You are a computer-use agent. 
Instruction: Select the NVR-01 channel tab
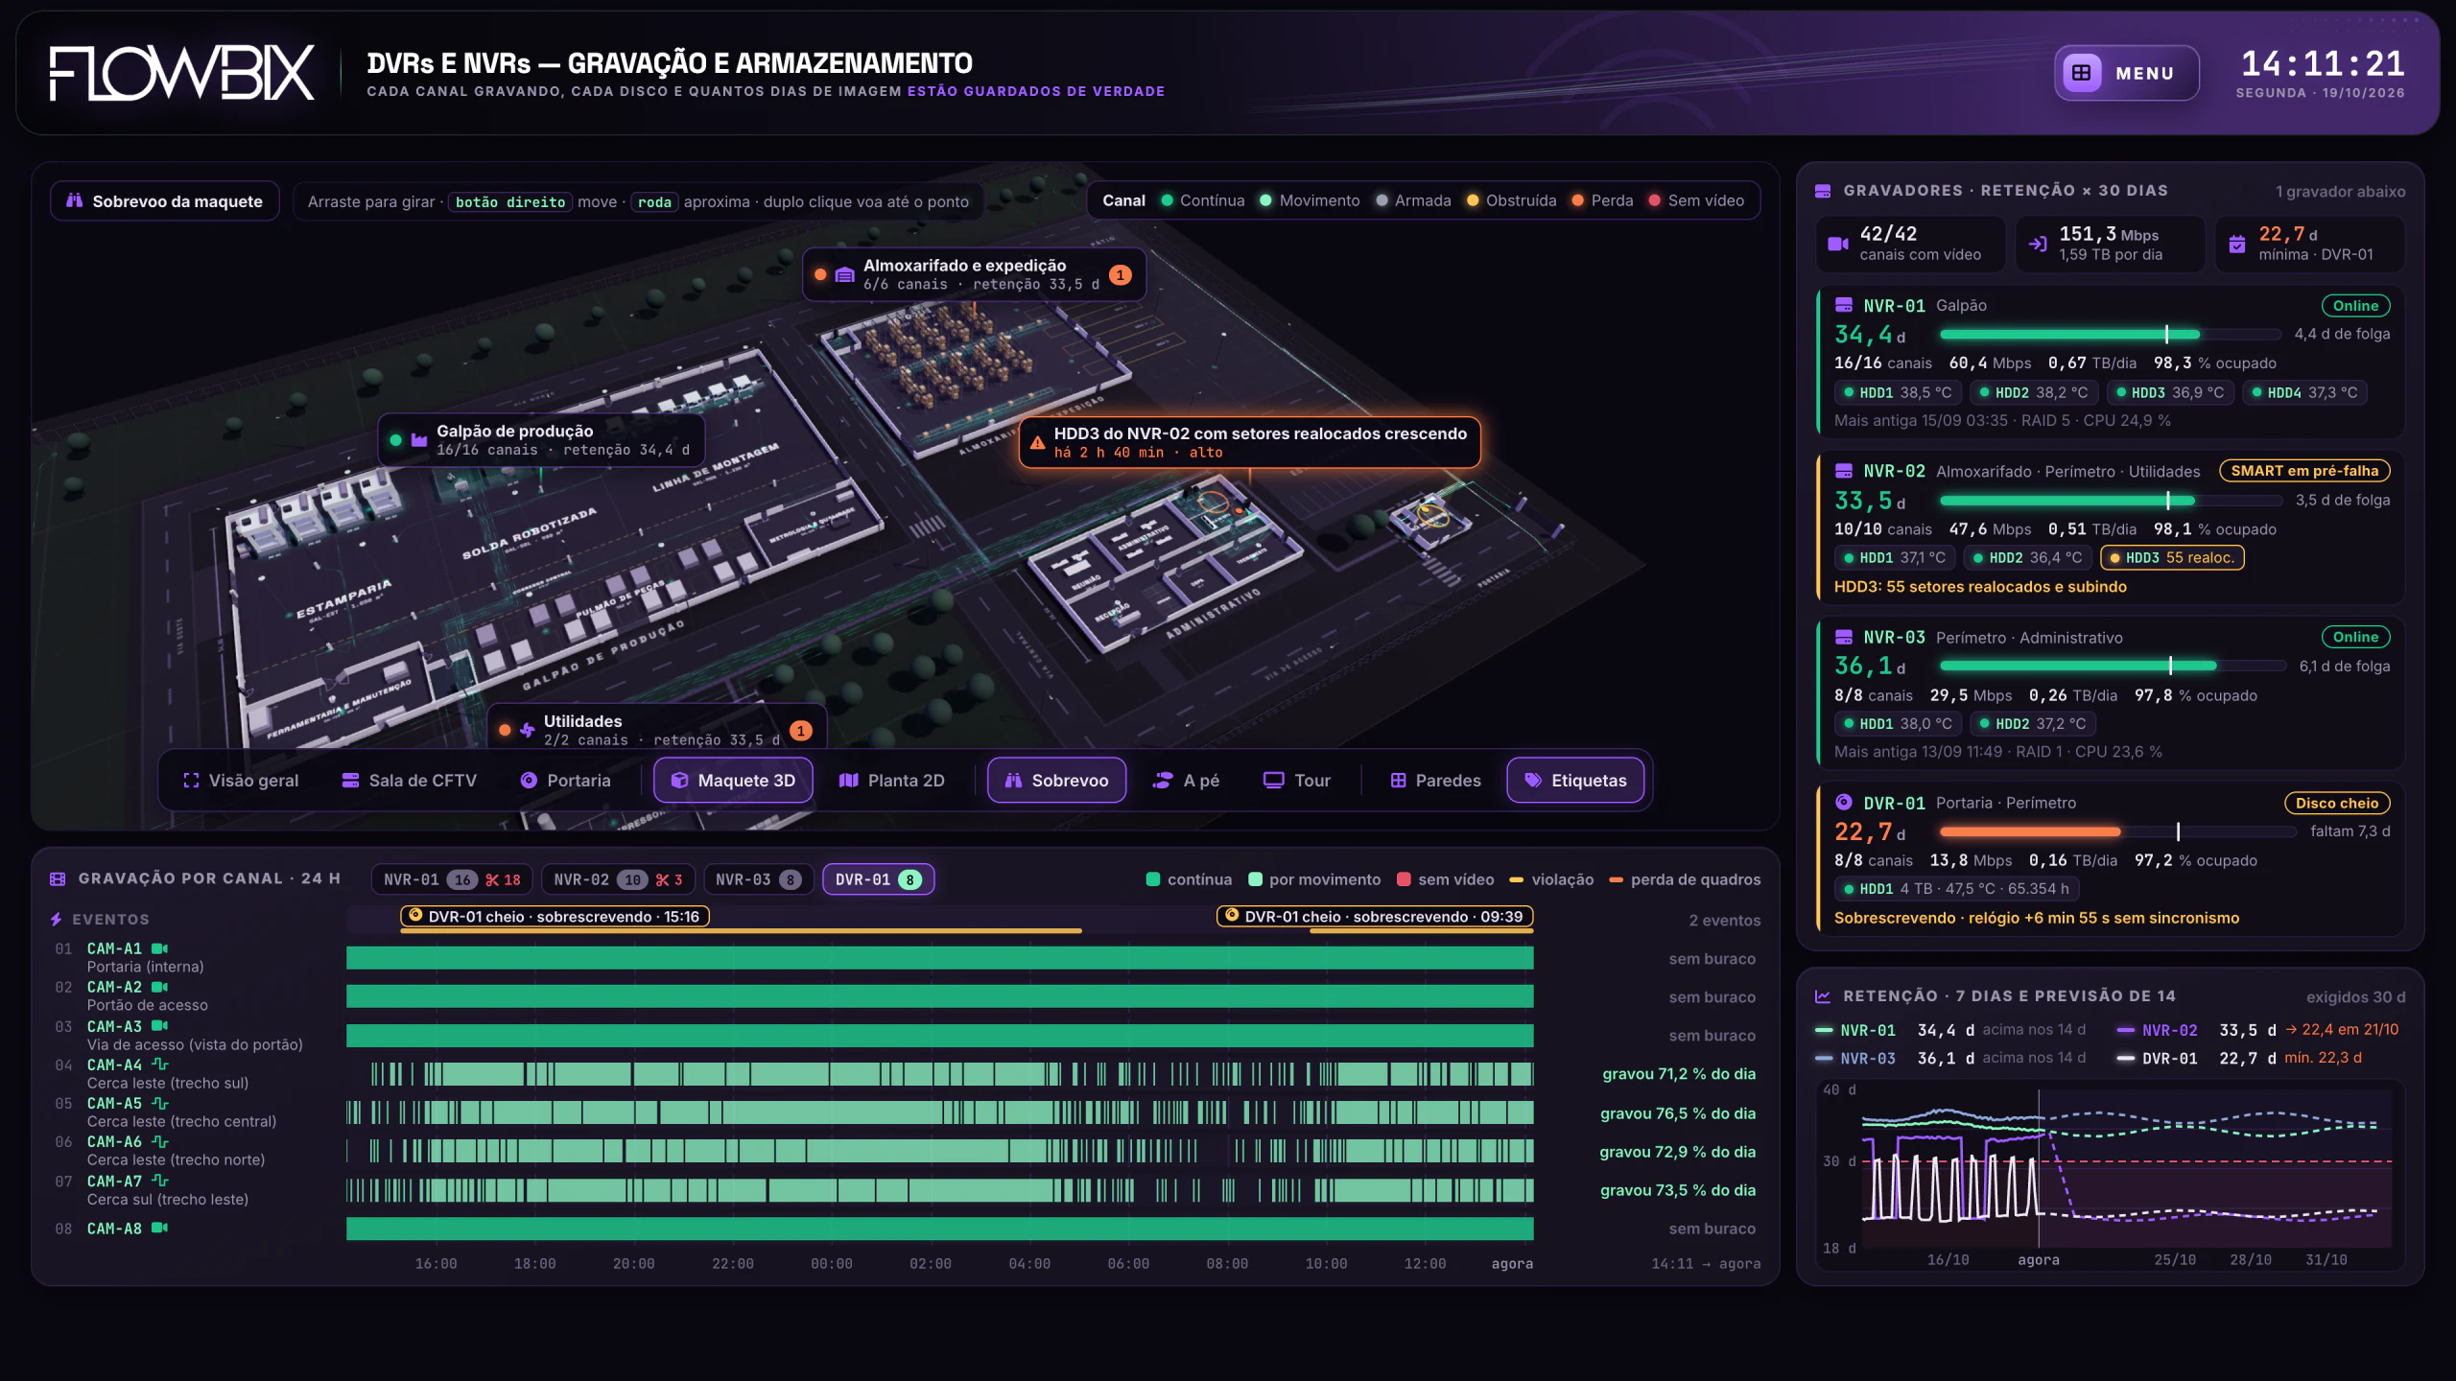[452, 879]
